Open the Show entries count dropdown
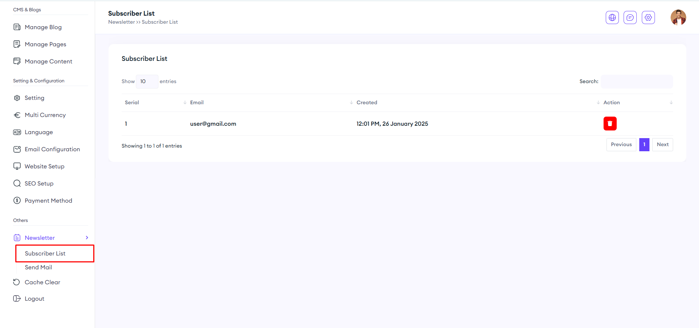Viewport: 699px width, 328px height. point(147,81)
